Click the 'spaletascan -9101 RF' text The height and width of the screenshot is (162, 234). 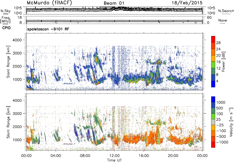pyautogui.click(x=48, y=29)
